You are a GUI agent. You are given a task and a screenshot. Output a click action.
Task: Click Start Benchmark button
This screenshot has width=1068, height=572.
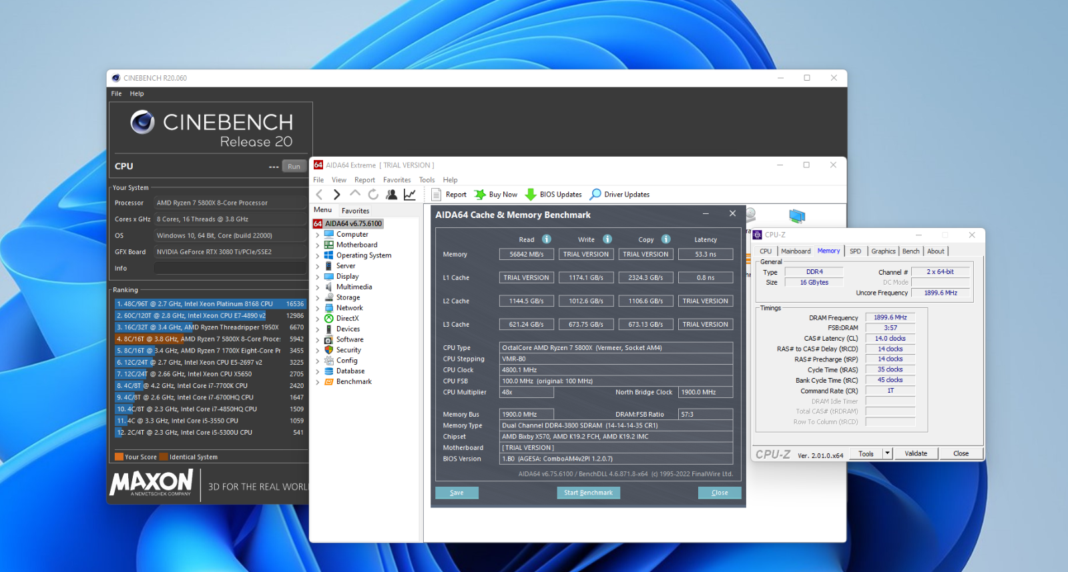click(x=588, y=493)
